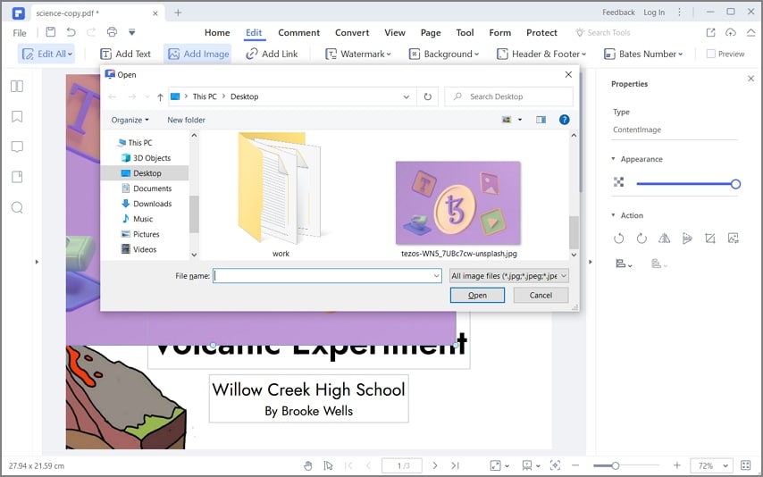
Task: Open the align objects dropdown
Action: coord(624,264)
